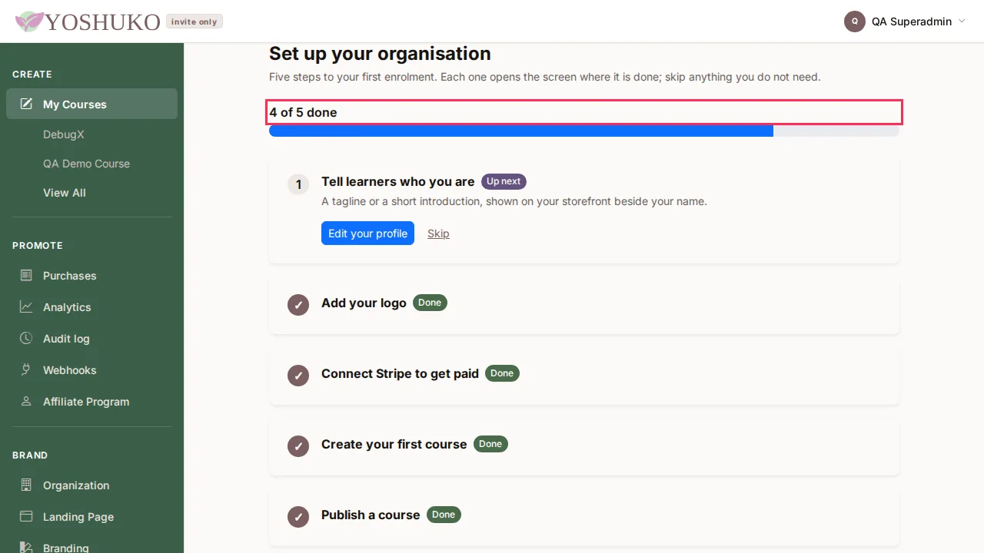Open Analytics chart icon in sidebar
Screen dimensions: 984x553
pyautogui.click(x=26, y=306)
